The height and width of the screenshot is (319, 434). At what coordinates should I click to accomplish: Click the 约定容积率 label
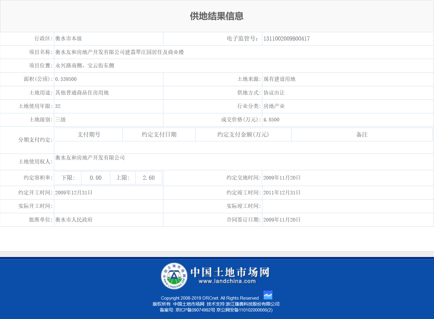[x=38, y=178]
